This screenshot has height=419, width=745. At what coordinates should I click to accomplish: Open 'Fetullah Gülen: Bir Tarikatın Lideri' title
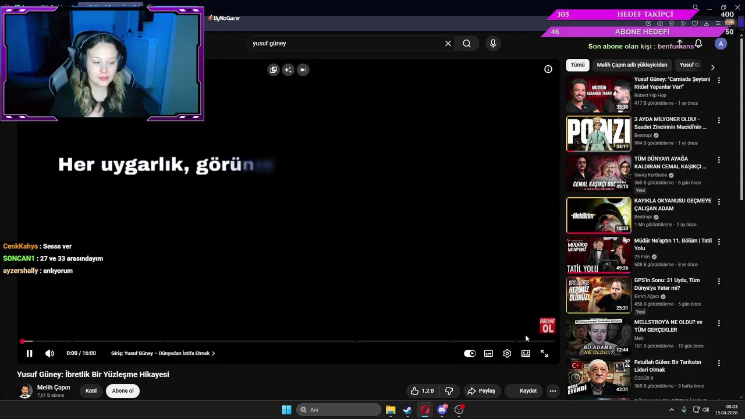pos(668,365)
